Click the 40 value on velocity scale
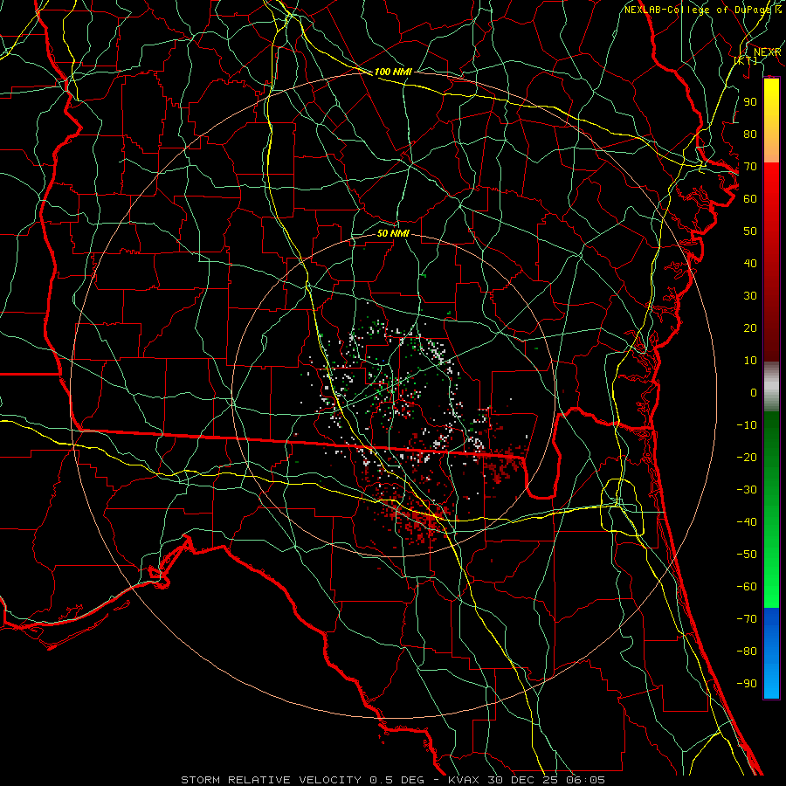The image size is (786, 786). click(x=750, y=263)
